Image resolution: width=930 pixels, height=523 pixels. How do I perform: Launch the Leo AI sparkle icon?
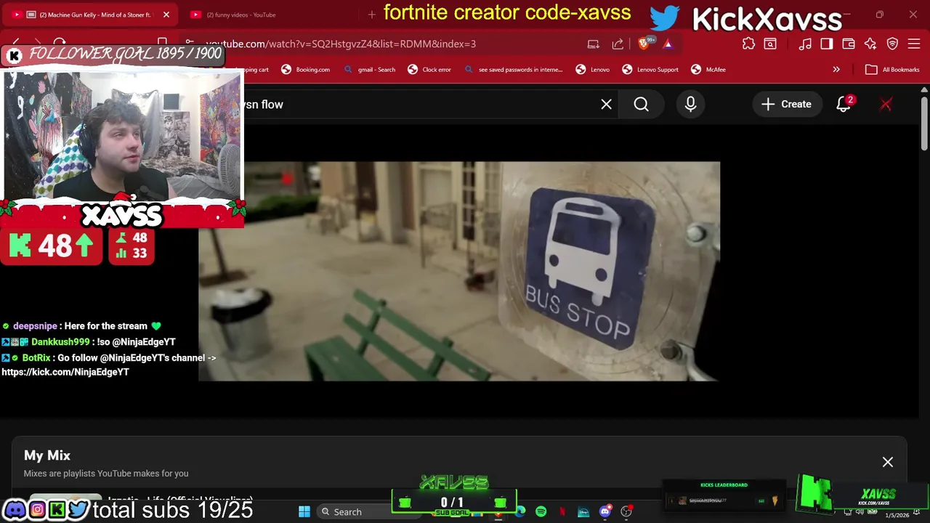tap(870, 44)
